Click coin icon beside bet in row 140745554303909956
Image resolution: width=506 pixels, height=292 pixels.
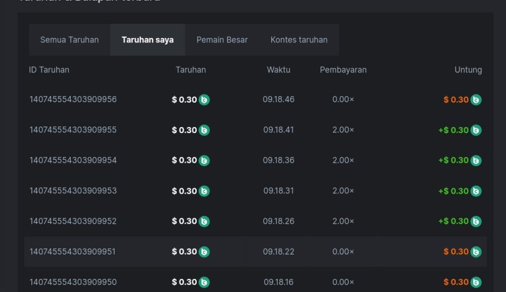204,100
